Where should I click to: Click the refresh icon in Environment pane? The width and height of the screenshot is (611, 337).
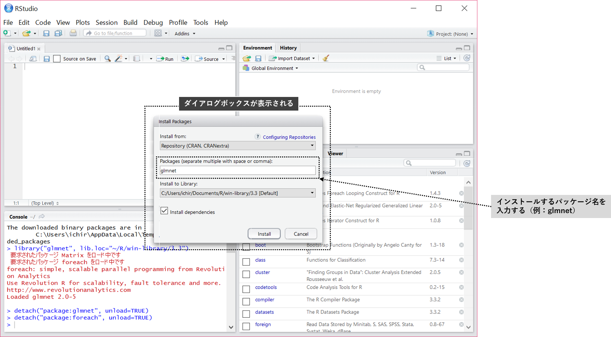[467, 58]
